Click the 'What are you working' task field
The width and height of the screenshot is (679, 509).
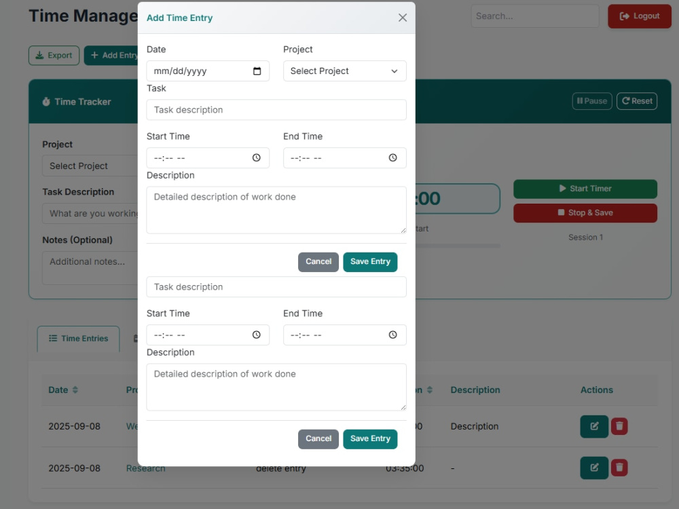pos(90,213)
